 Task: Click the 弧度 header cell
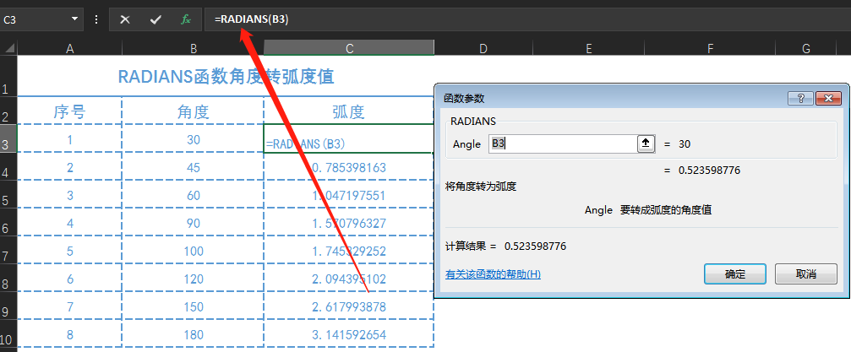[348, 111]
